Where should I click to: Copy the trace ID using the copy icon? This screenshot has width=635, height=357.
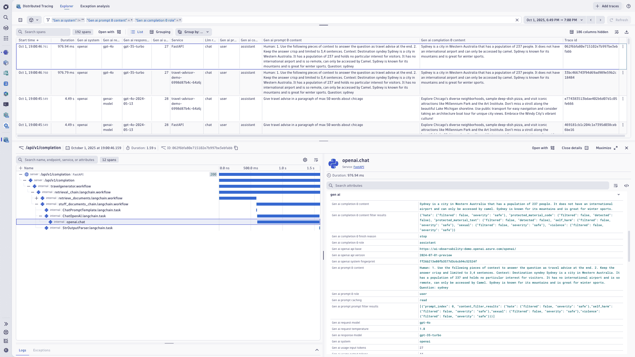coord(236,148)
